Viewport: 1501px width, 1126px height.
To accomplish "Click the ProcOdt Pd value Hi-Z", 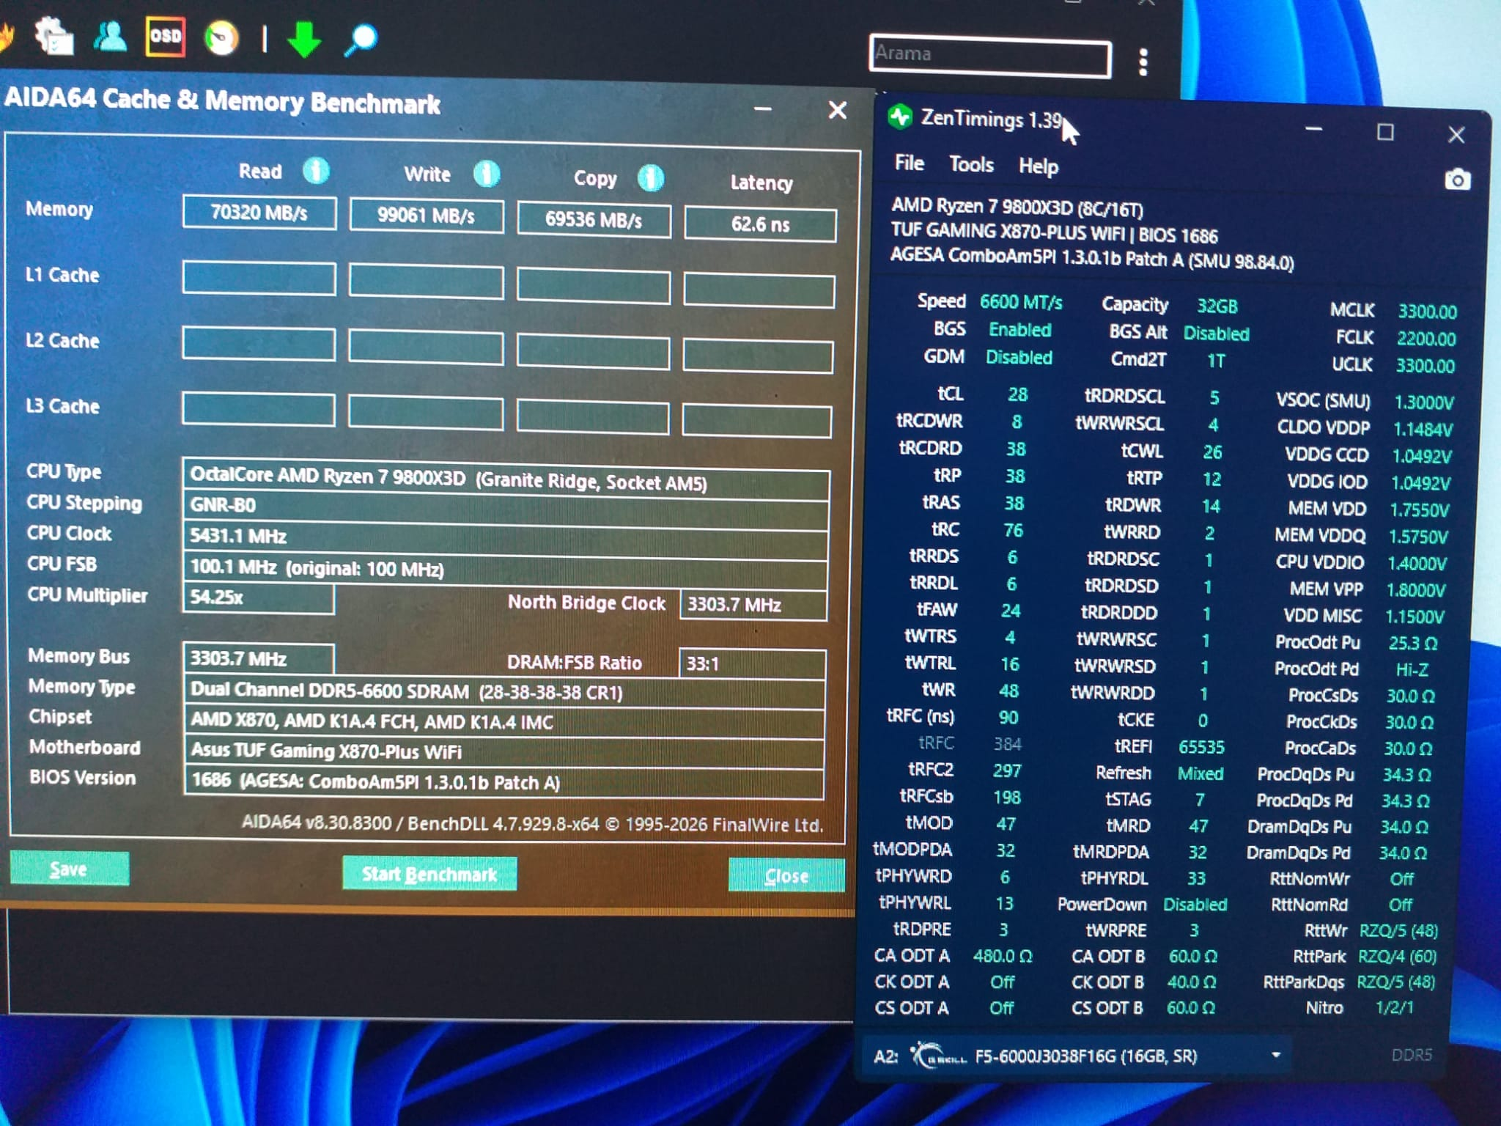I will point(1412,669).
